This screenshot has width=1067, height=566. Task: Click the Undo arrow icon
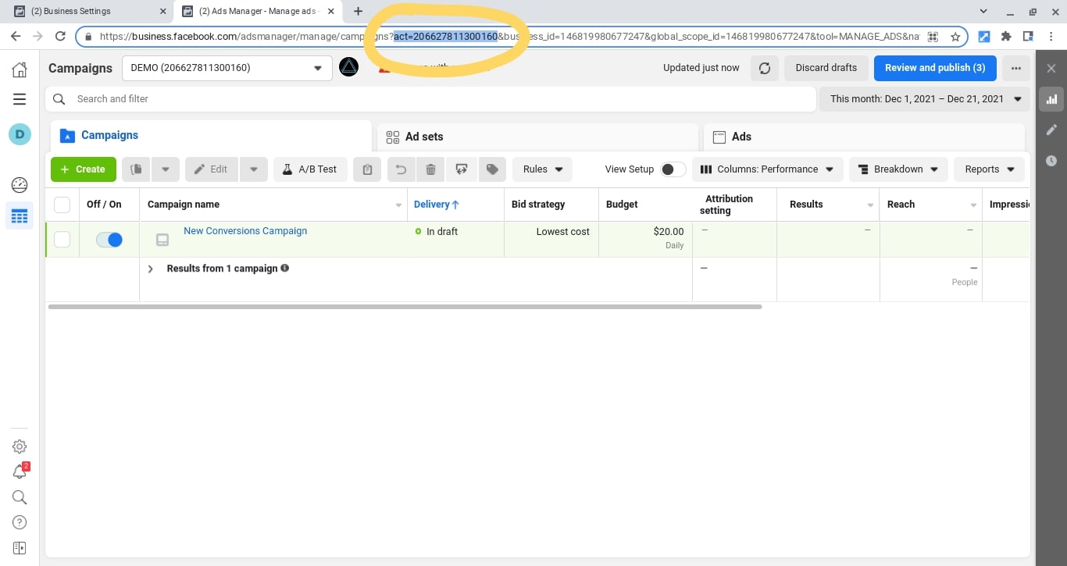[x=401, y=169]
